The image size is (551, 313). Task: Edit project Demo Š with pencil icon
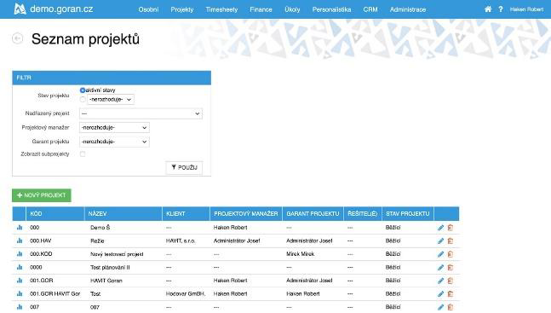click(440, 228)
